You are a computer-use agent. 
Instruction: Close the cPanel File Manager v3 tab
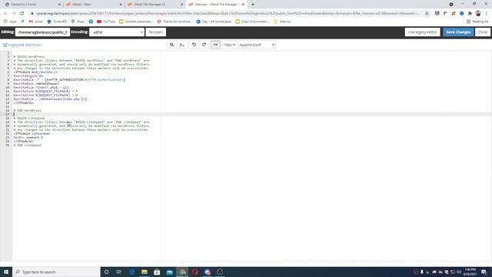pyautogui.click(x=182, y=5)
